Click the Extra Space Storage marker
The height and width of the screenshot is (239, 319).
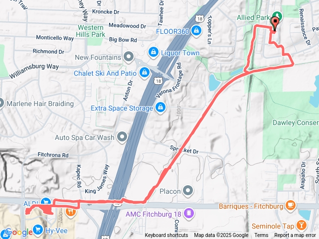coord(160,108)
